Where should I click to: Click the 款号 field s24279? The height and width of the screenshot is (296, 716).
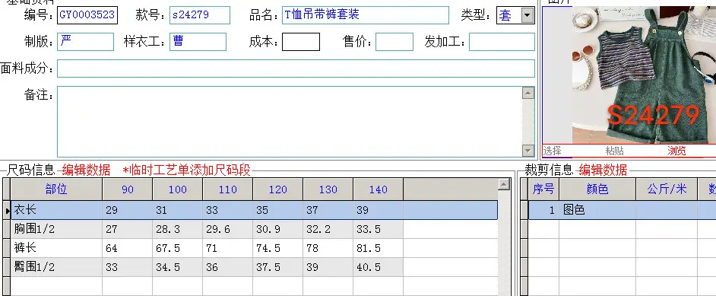point(200,15)
